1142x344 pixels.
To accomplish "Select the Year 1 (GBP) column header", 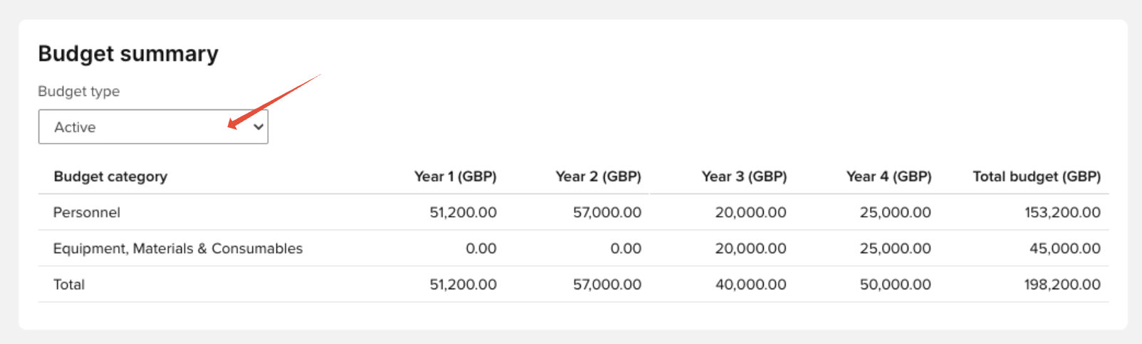I will (x=455, y=177).
